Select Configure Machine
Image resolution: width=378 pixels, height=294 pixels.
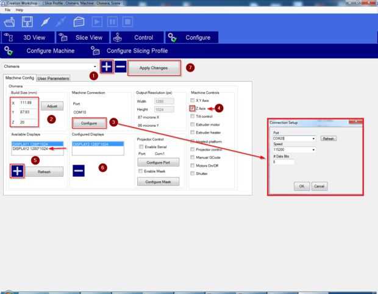pos(40,51)
